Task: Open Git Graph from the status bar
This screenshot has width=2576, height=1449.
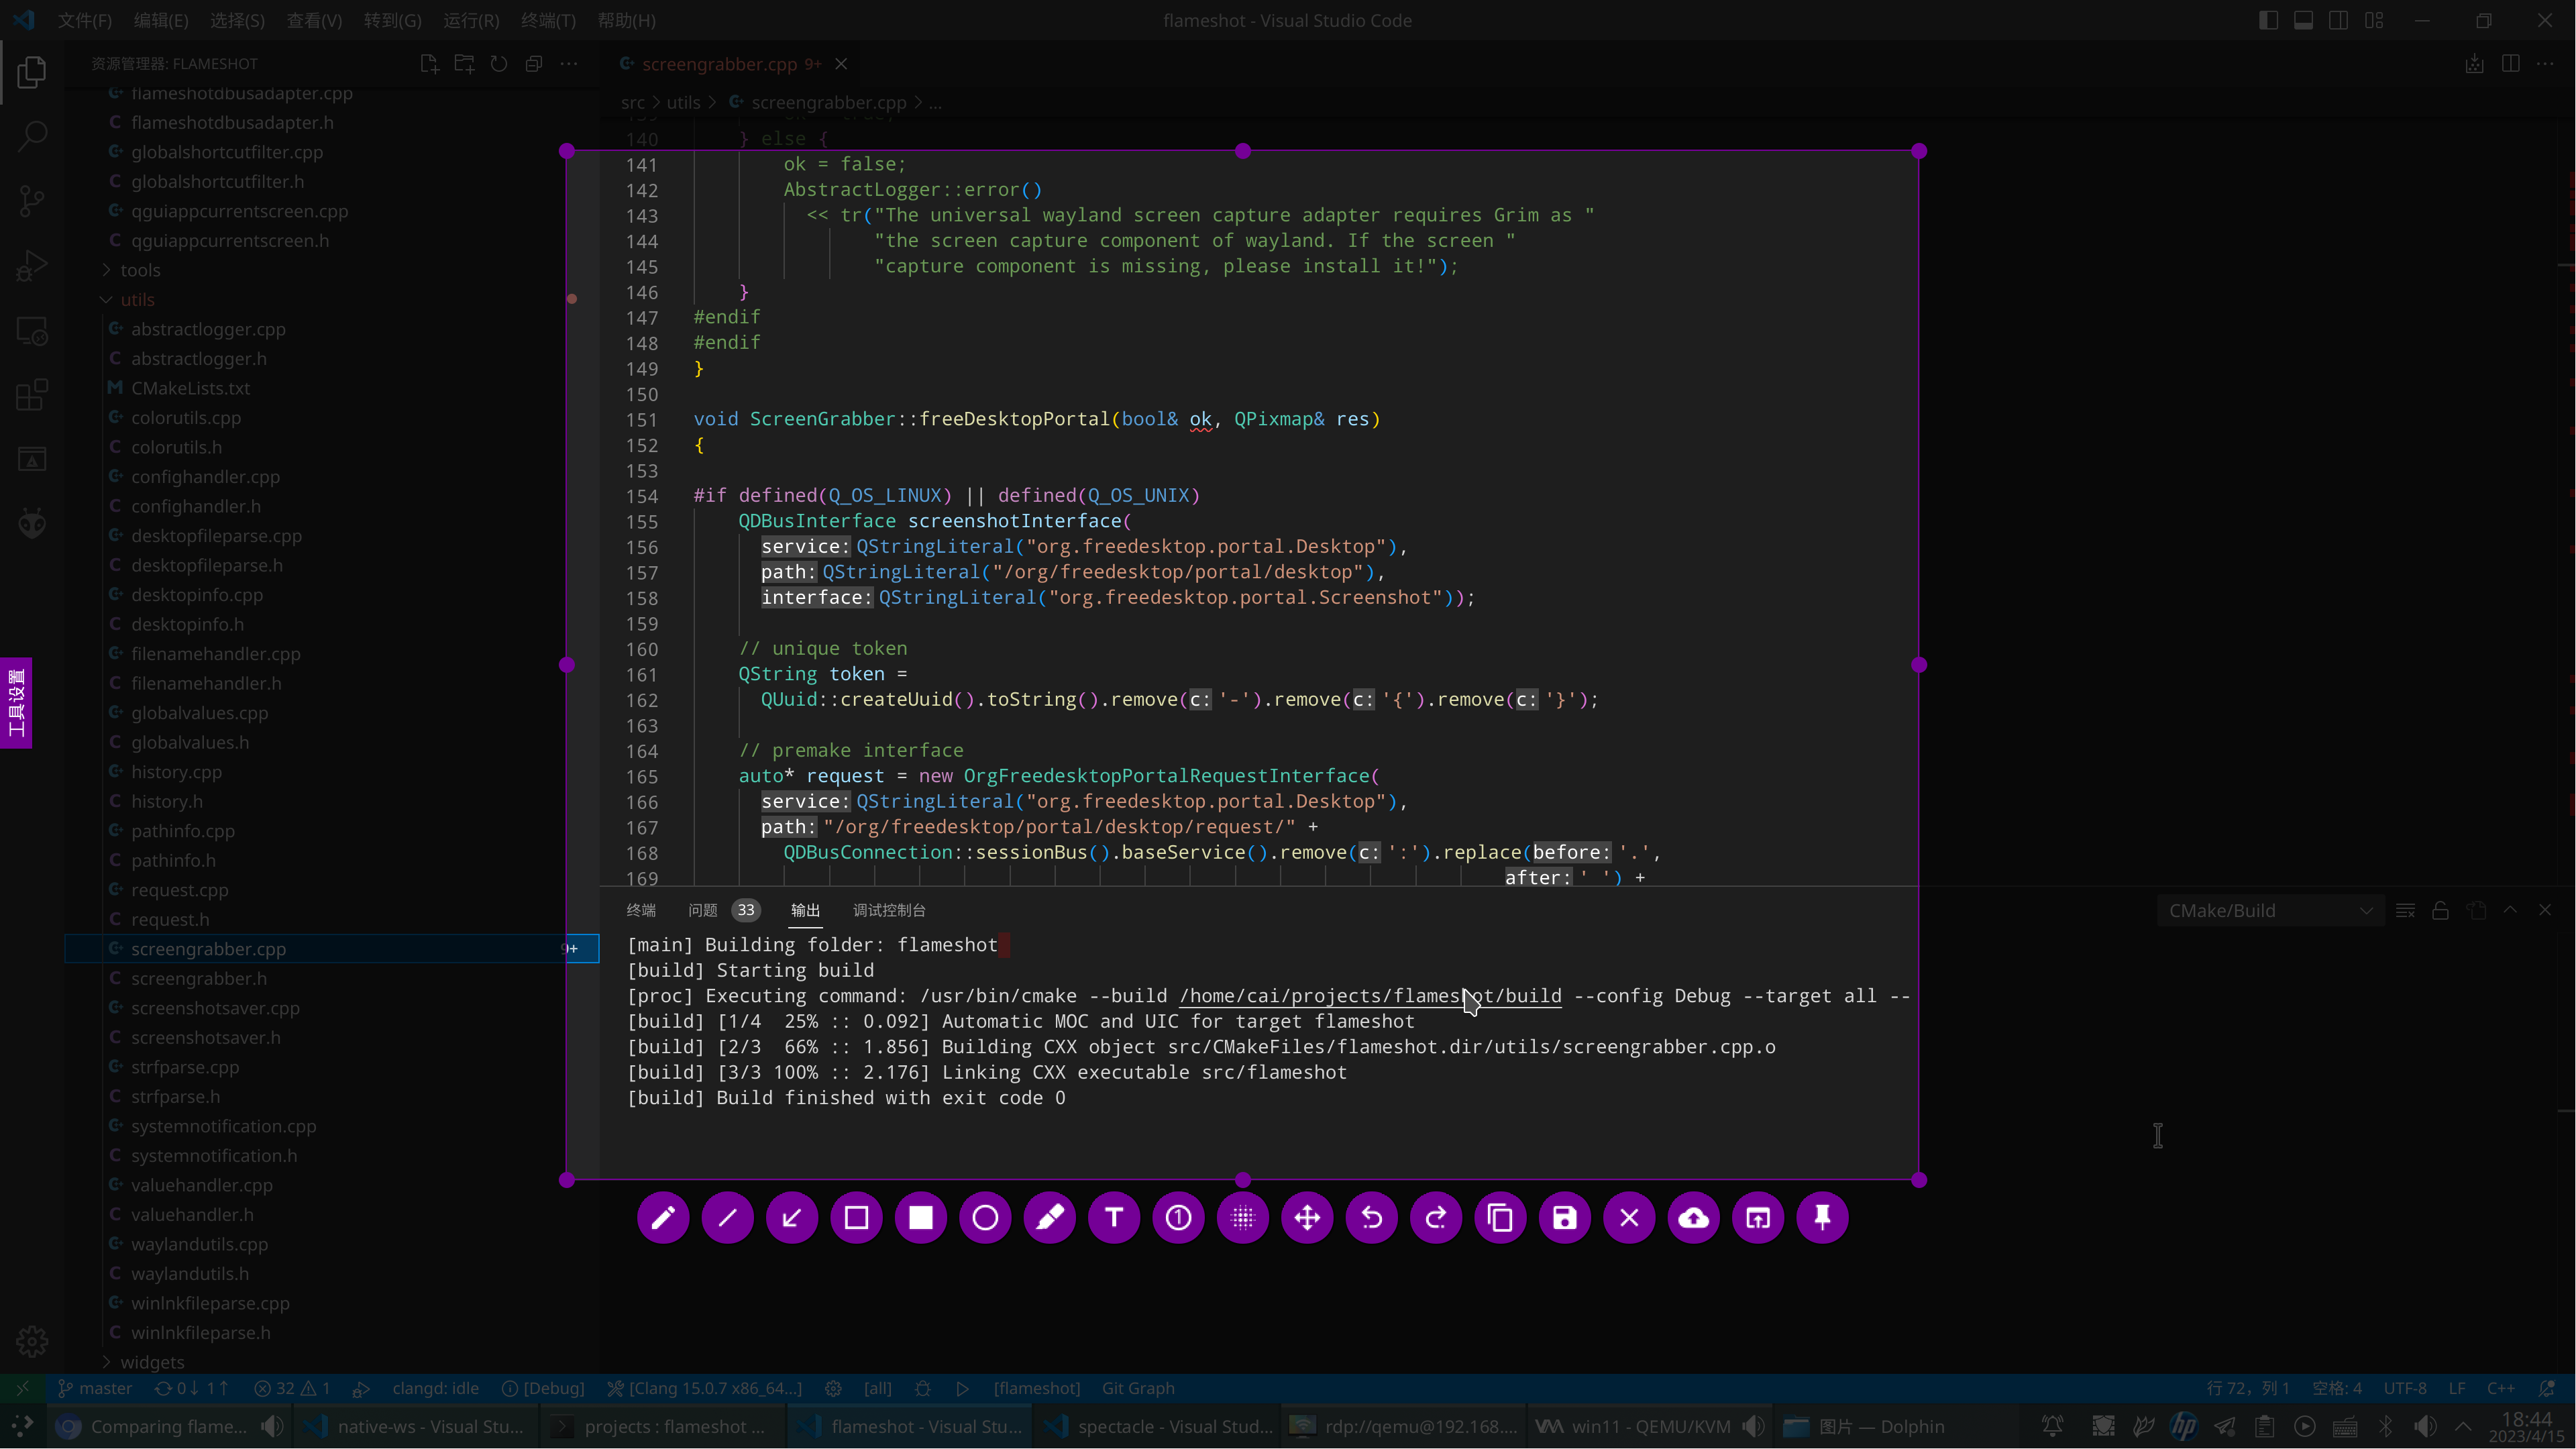Action: tap(1137, 1388)
